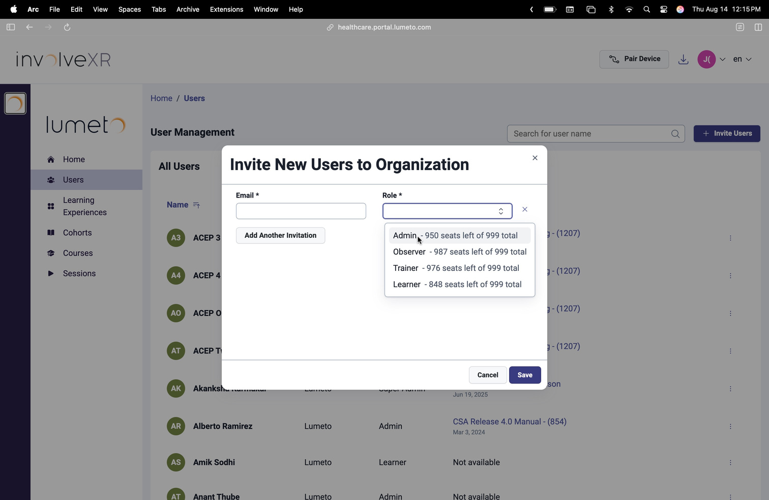Remove the invitation row with X icon
The height and width of the screenshot is (500, 769).
pyautogui.click(x=525, y=209)
